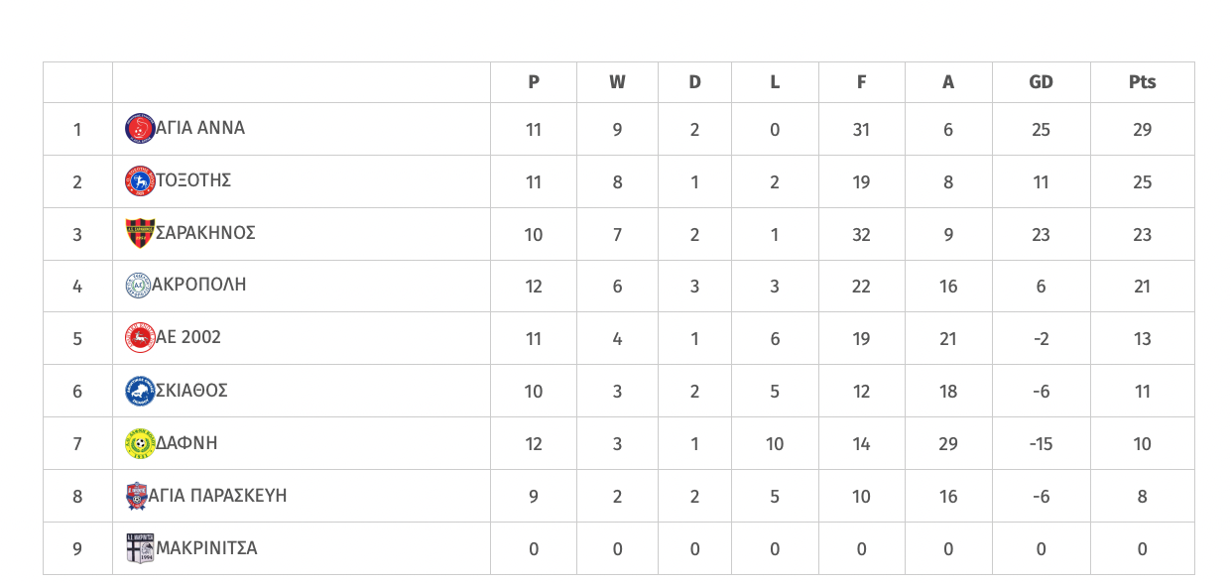
Task: Select the ΣΑΡΑΚΗΝΟΣ team name
Action: tap(205, 233)
